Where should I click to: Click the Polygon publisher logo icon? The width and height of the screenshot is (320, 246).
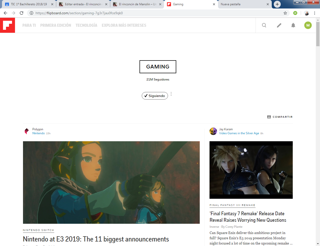click(27, 131)
